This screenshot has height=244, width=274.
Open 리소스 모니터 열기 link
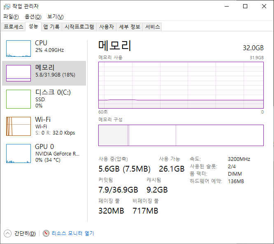(73, 233)
